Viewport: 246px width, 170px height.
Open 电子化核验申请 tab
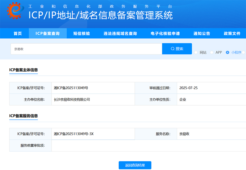(x=165, y=33)
